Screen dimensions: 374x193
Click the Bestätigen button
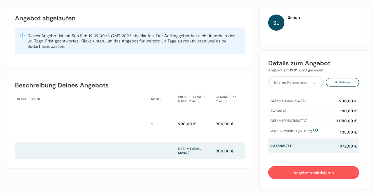point(342,82)
